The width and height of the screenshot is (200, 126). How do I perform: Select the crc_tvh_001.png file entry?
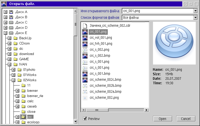coord(101,43)
